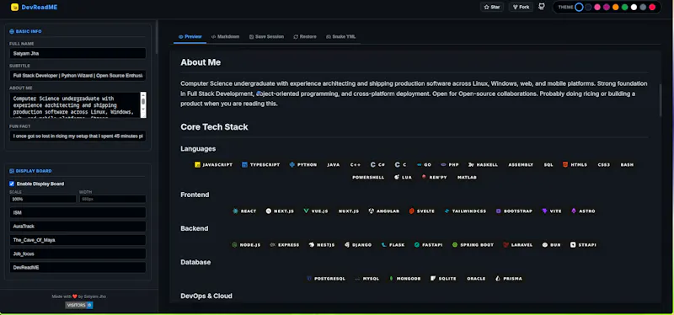Click the Haskell language badge
674x315 pixels.
[x=483, y=164]
